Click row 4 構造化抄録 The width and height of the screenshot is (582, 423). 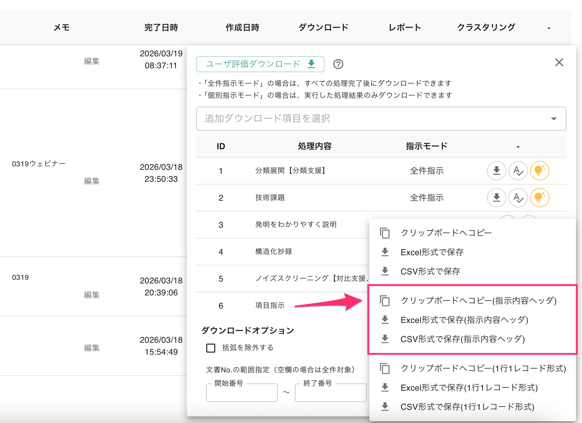tap(274, 252)
